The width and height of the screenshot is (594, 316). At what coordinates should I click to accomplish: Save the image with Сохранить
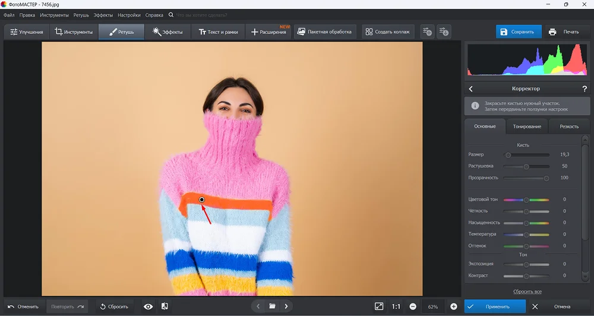519,32
